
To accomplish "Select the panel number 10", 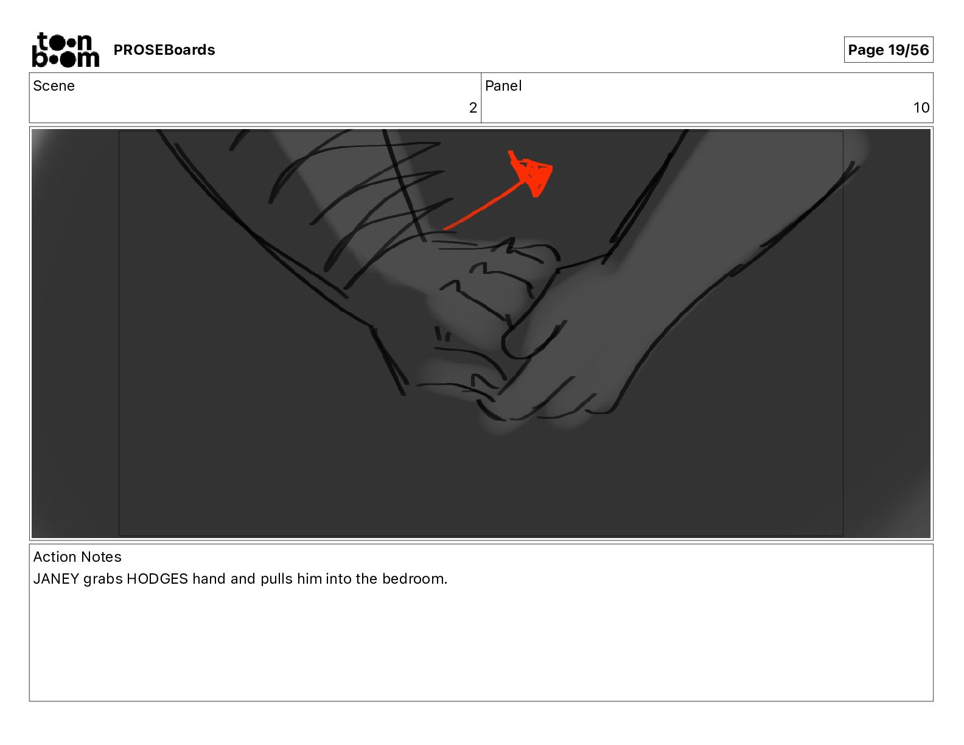I will click(x=921, y=108).
